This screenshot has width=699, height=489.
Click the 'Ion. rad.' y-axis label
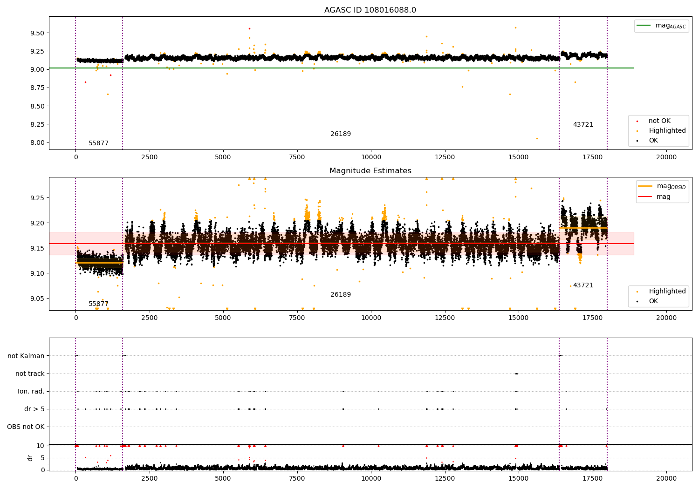(31, 392)
